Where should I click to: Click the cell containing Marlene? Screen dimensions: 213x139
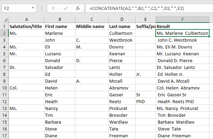pos(59,33)
